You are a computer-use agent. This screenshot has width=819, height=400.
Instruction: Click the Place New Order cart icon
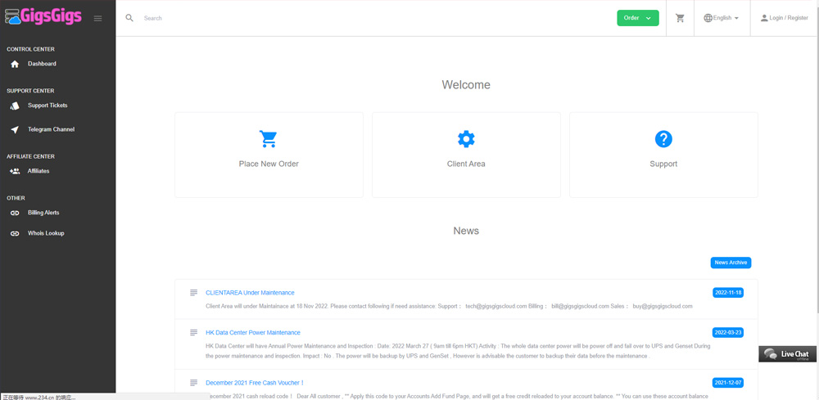coord(269,139)
